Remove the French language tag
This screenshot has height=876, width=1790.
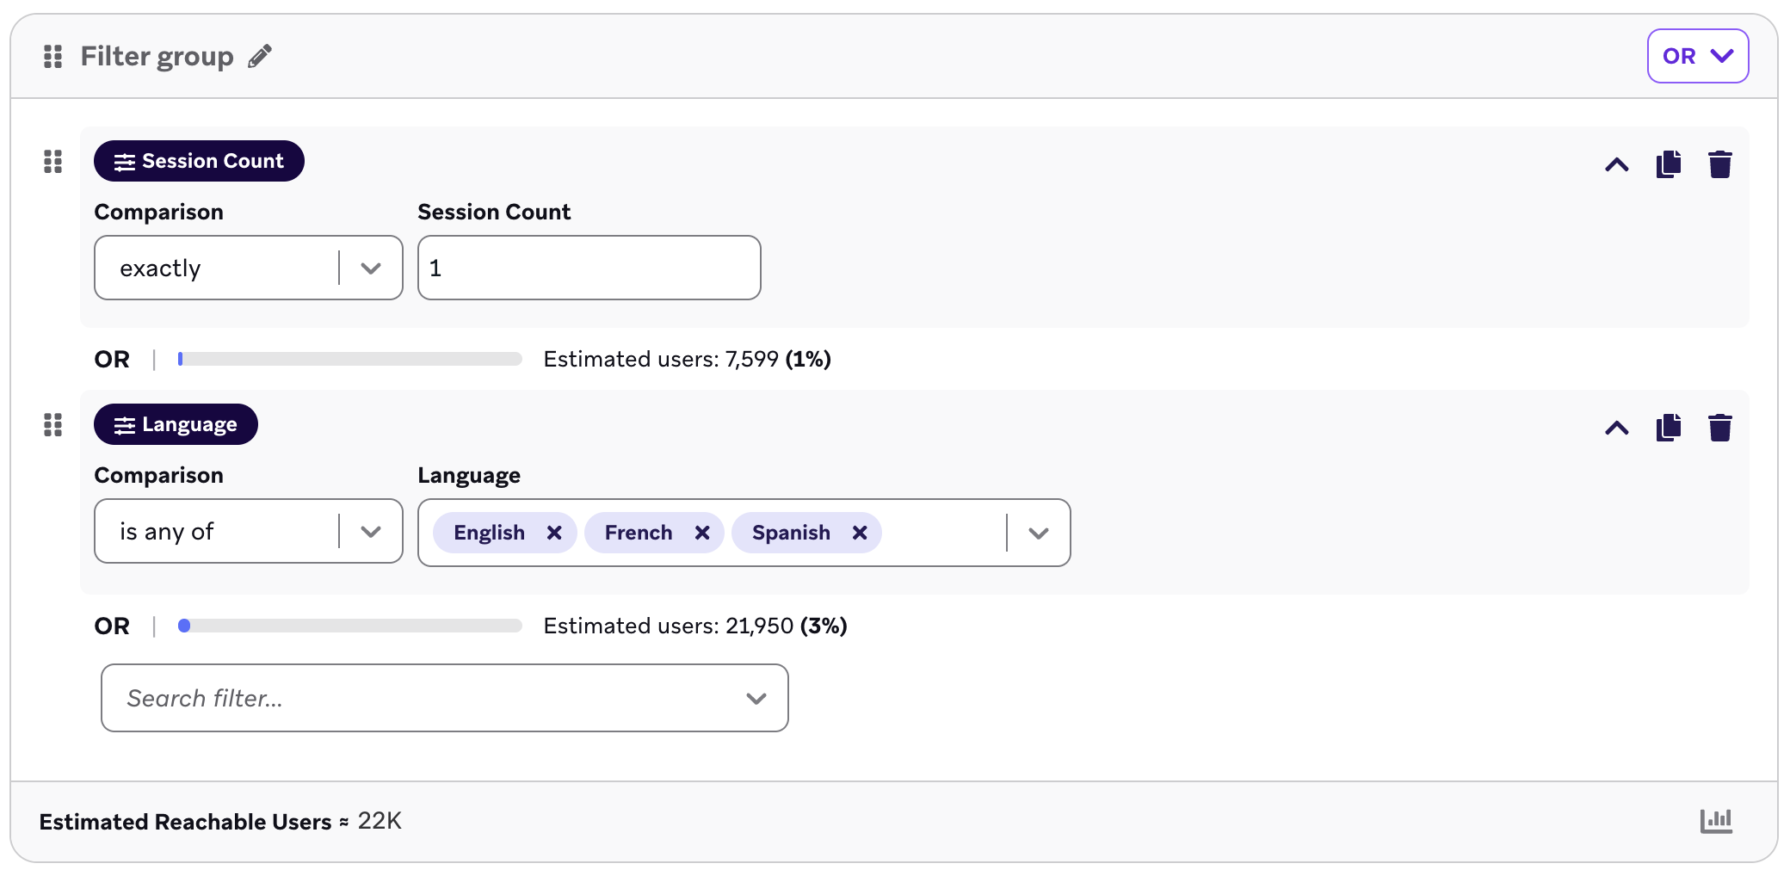coord(702,533)
